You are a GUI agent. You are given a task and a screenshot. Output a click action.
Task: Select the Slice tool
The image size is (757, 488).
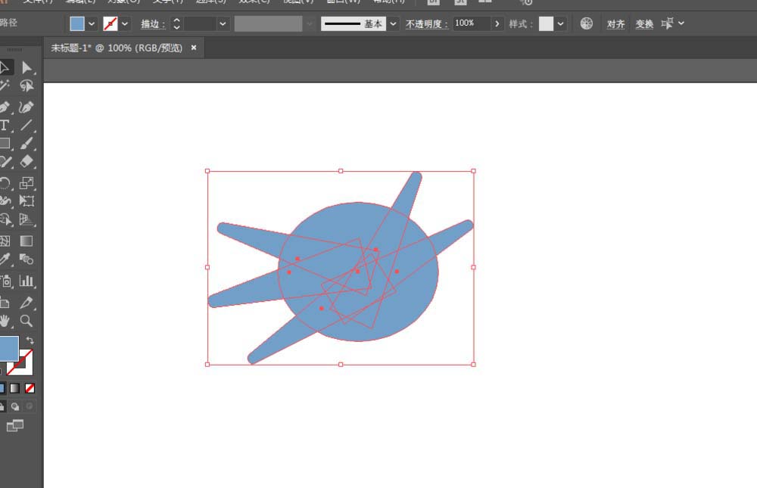pyautogui.click(x=26, y=303)
